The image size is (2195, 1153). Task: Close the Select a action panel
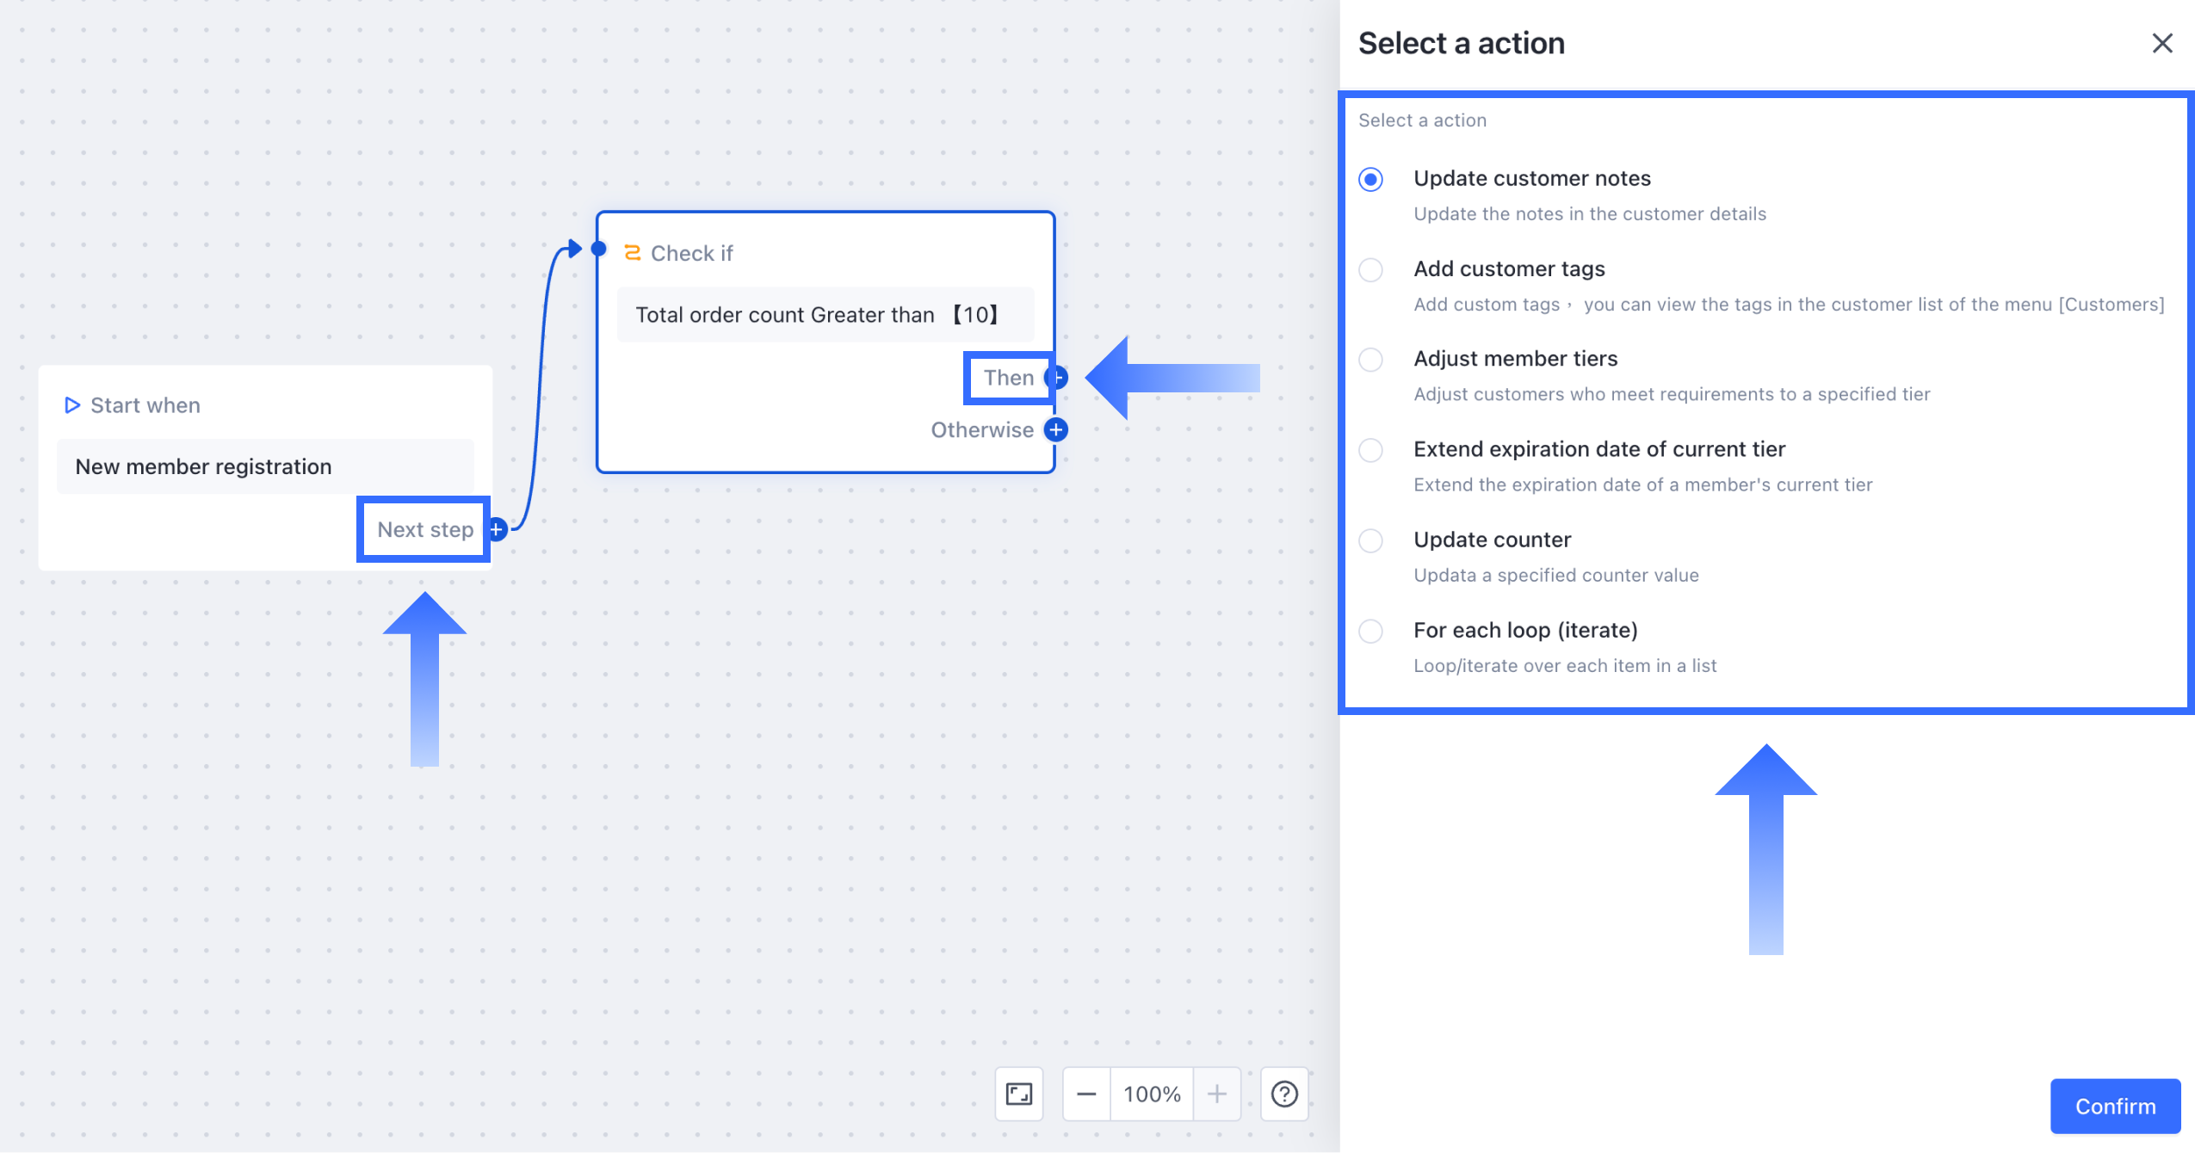click(x=2161, y=43)
